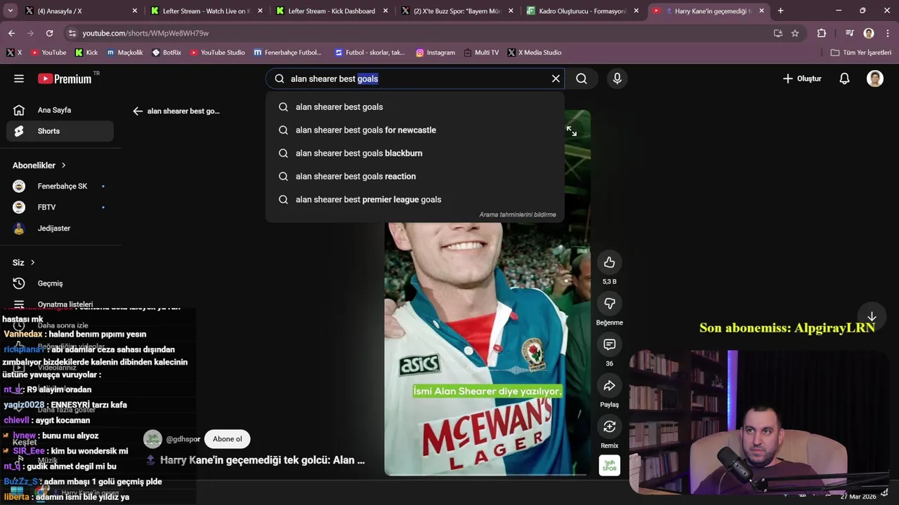The width and height of the screenshot is (899, 505).
Task: Click the Short video progress bar
Action: 487,475
